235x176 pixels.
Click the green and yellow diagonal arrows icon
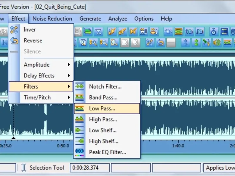pyautogui.click(x=207, y=43)
